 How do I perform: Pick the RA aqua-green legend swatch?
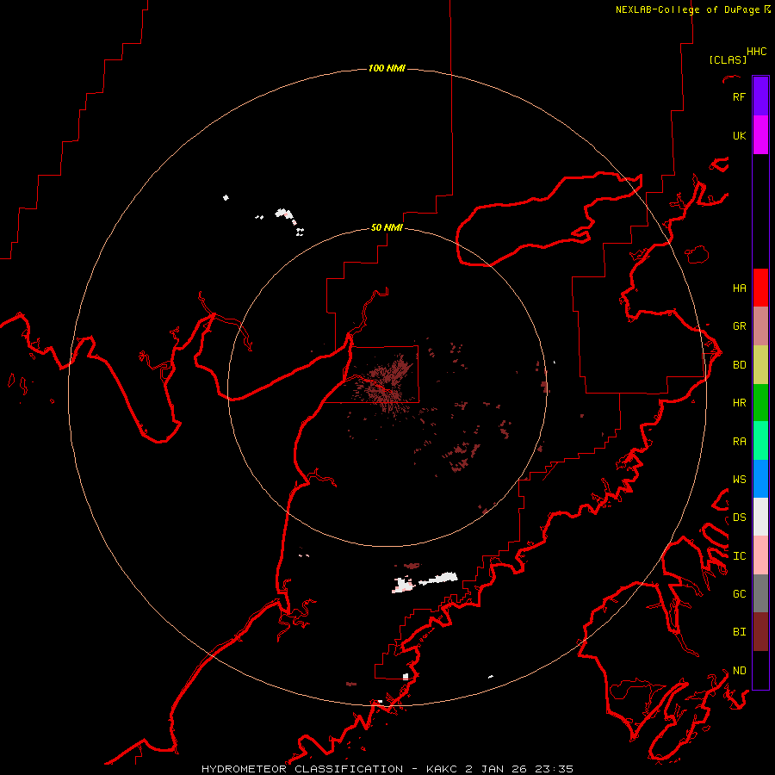[760, 441]
